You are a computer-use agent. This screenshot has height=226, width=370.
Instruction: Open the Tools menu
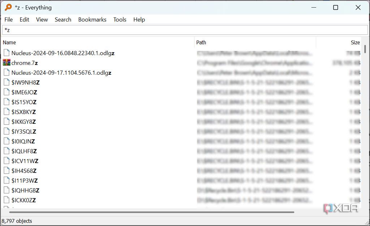tap(120, 19)
